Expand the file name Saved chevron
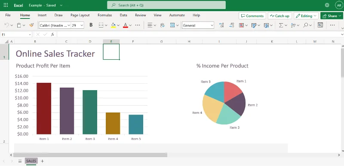The width and height of the screenshot is (344, 167). tap(61, 5)
